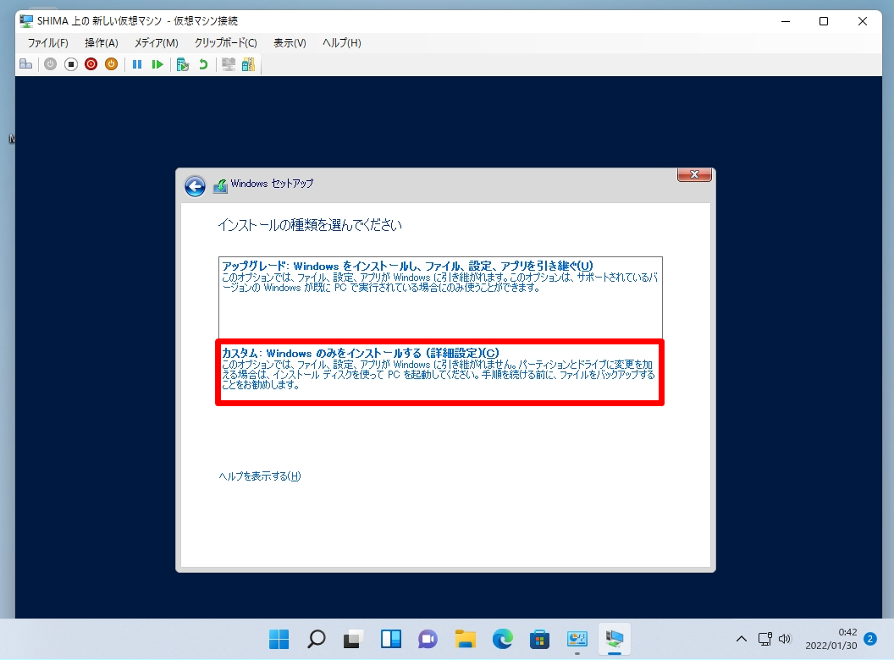894x660 pixels.
Task: Choose カスタム: Windows のみをインストールする option
Action: tap(439, 372)
